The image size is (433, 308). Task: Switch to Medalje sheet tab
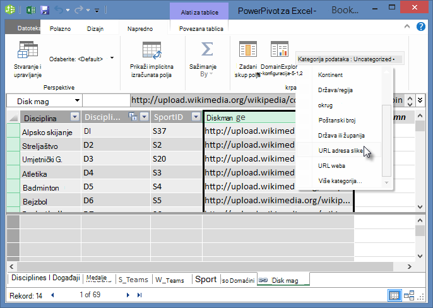click(x=97, y=278)
